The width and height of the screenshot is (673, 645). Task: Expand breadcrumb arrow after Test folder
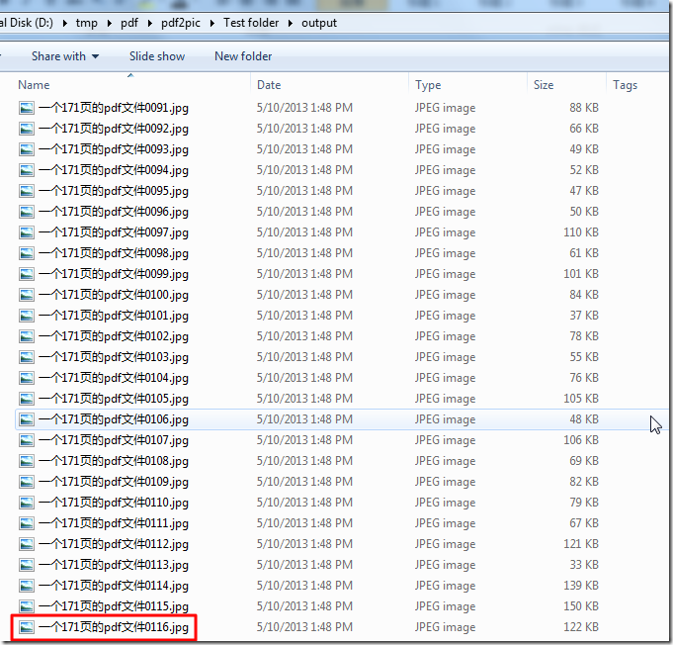[x=291, y=23]
